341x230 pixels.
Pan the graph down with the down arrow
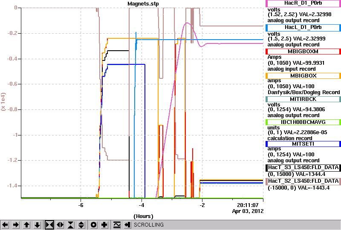click(38, 225)
